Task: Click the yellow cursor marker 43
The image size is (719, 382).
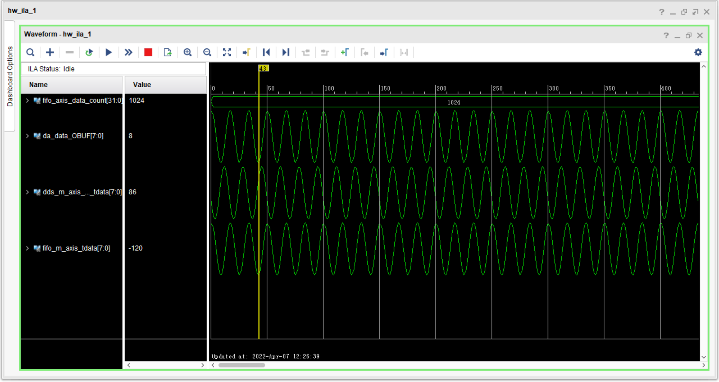Action: click(x=263, y=68)
